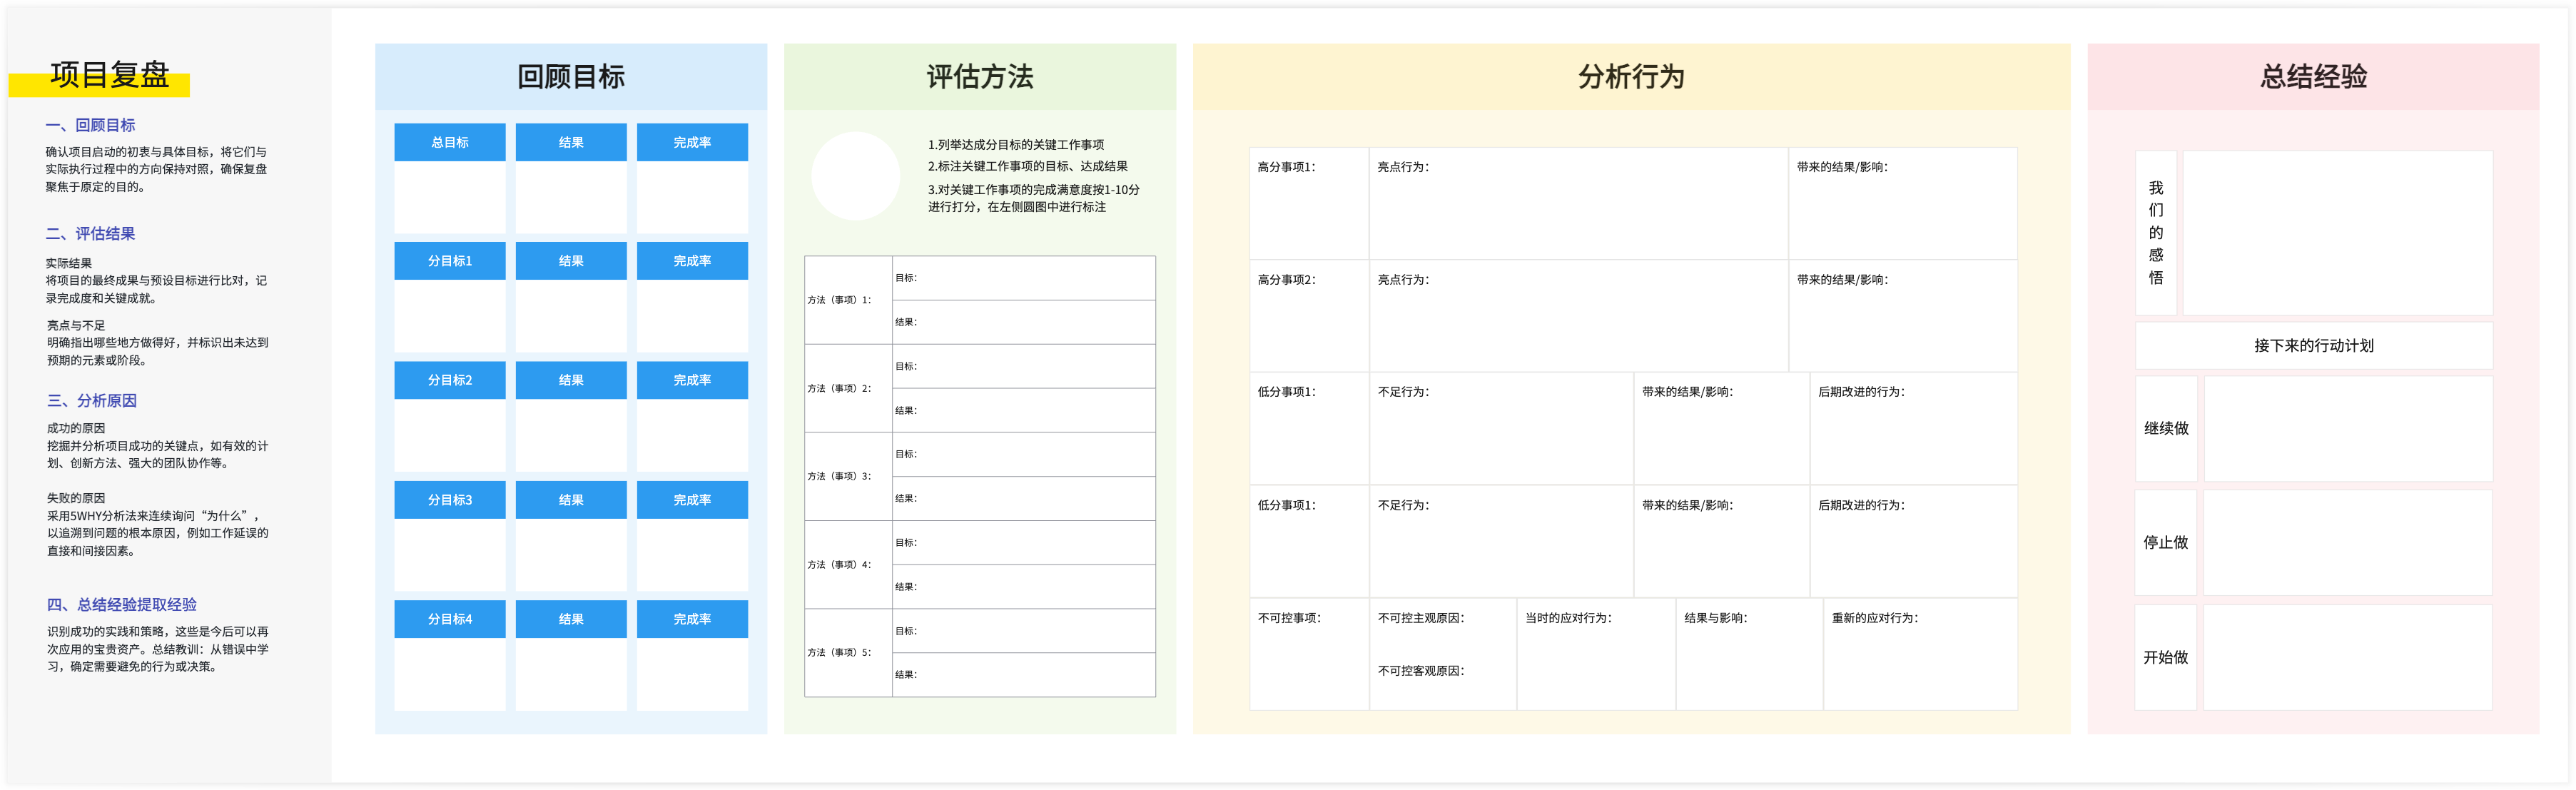Click the 接下来的行动计划 bar
Screen dimensions: 2576x790
2313,345
